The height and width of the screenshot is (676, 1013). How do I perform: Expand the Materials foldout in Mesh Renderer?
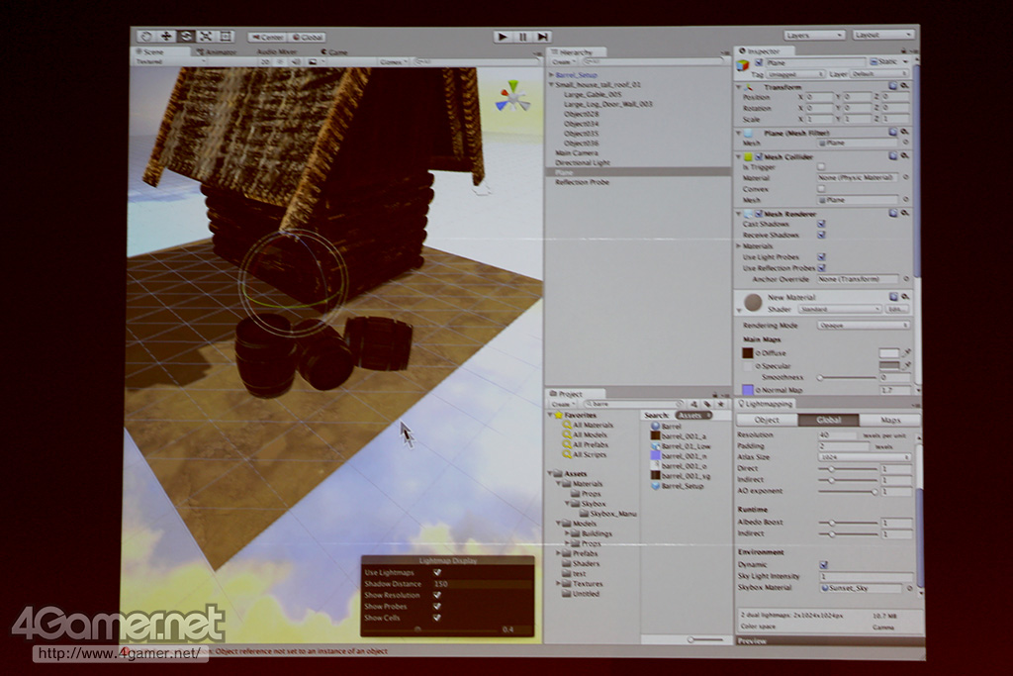click(739, 246)
